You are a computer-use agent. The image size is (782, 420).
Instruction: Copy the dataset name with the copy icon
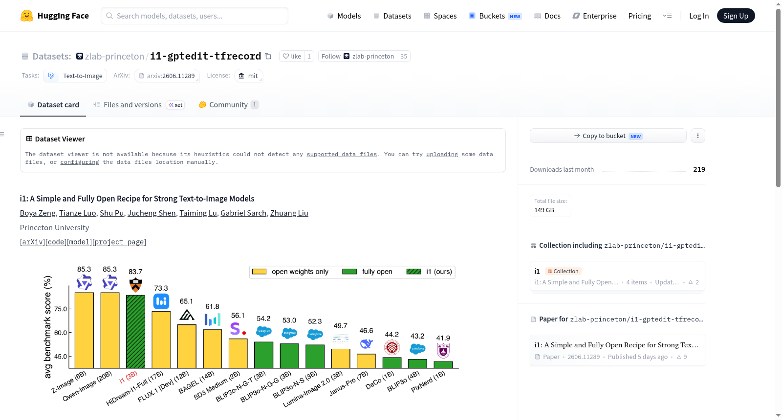pyautogui.click(x=268, y=56)
